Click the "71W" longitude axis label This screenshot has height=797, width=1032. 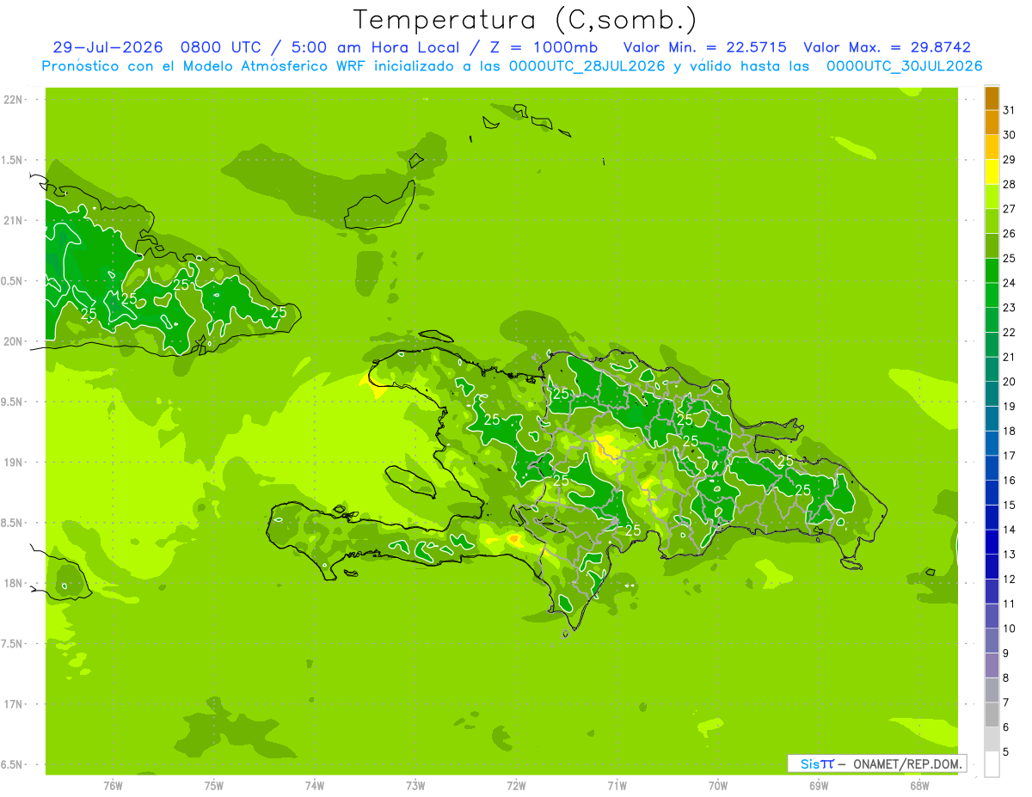point(617,785)
